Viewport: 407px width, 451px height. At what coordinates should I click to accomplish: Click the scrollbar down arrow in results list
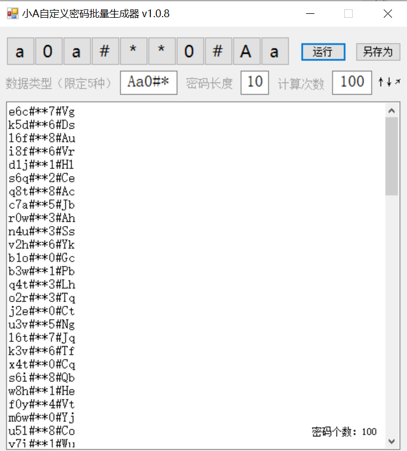(392, 441)
